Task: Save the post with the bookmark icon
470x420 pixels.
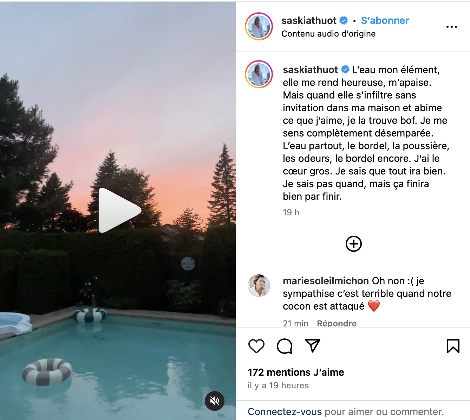Action: pyautogui.click(x=453, y=346)
